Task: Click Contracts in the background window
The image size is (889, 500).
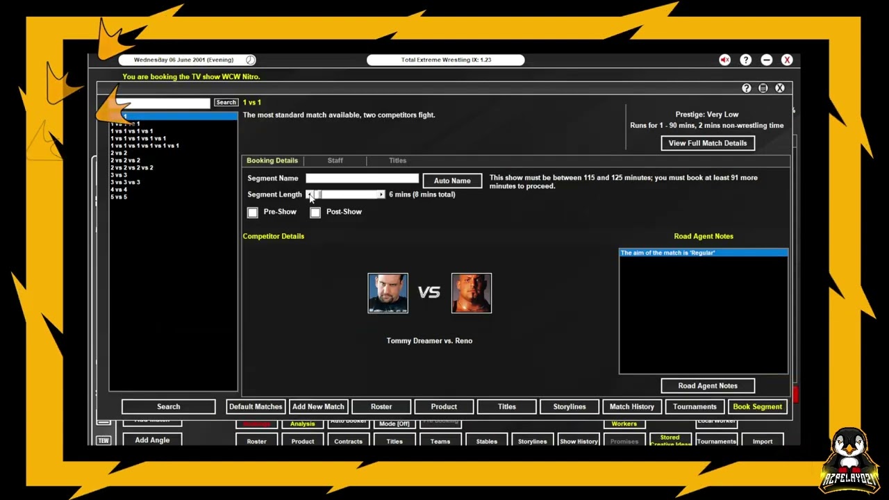Action: tap(349, 441)
